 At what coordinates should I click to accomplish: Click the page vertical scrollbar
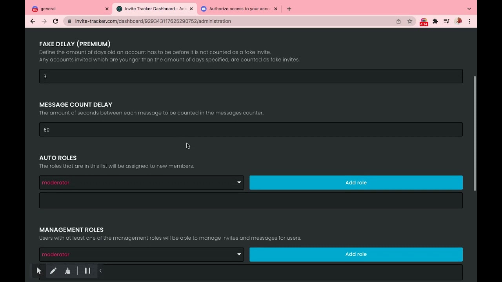[475, 133]
